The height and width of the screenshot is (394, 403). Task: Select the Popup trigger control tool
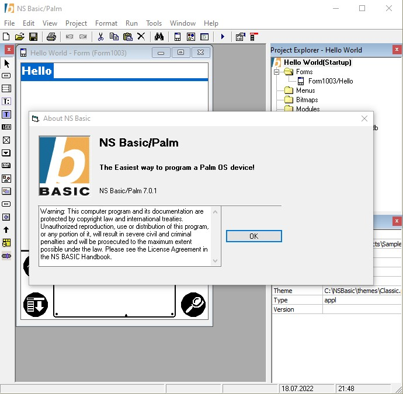(6, 153)
